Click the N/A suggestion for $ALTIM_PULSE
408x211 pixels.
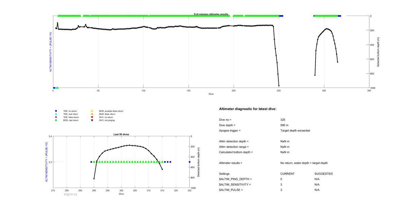pos(317,190)
